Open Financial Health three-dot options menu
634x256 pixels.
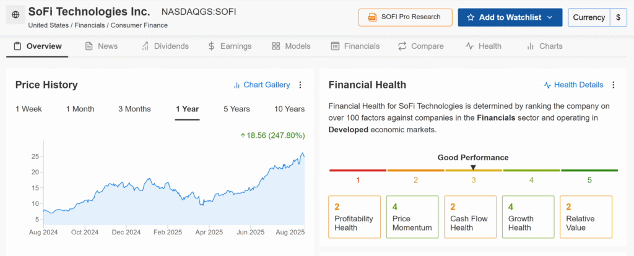[614, 85]
